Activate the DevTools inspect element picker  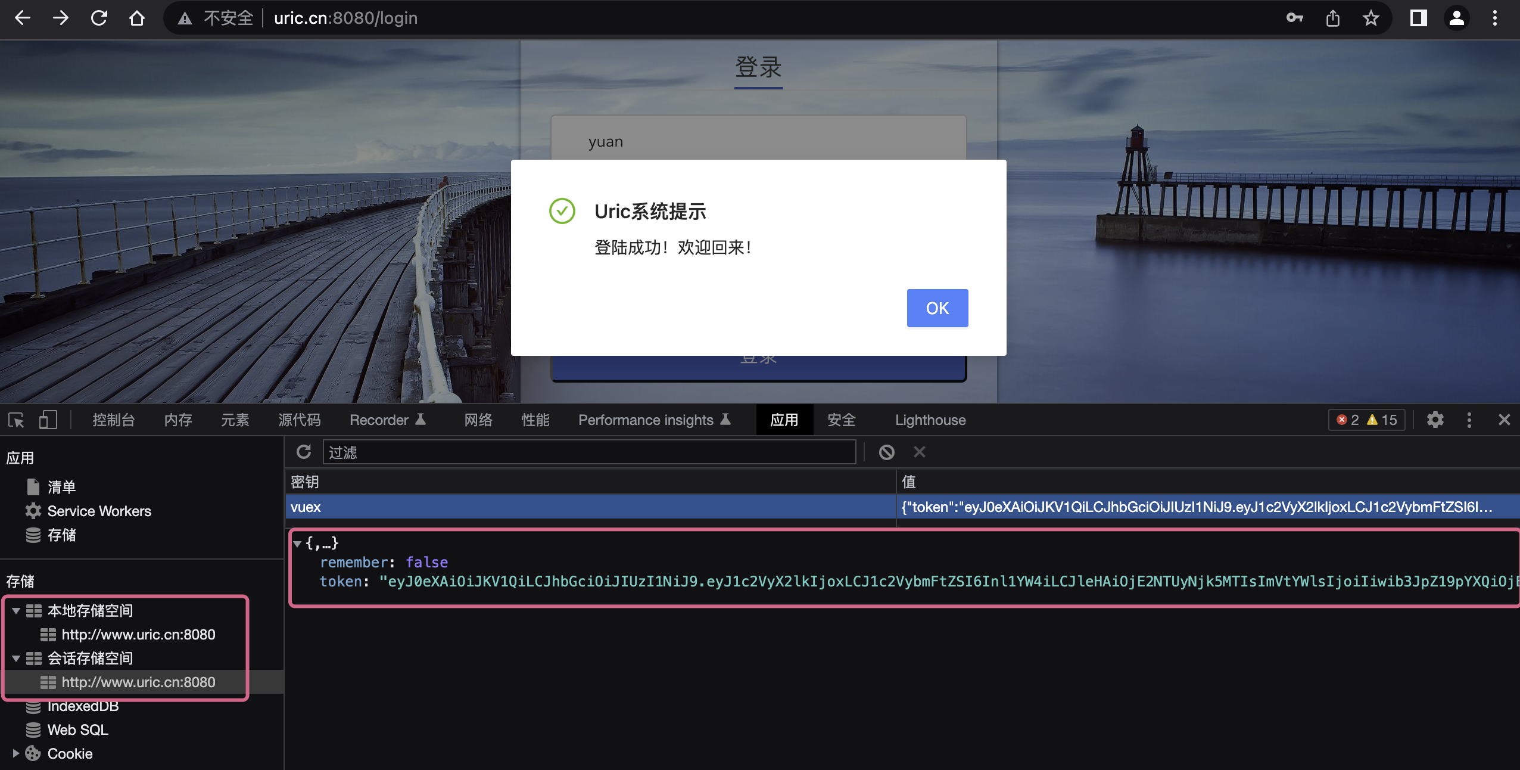pyautogui.click(x=16, y=420)
